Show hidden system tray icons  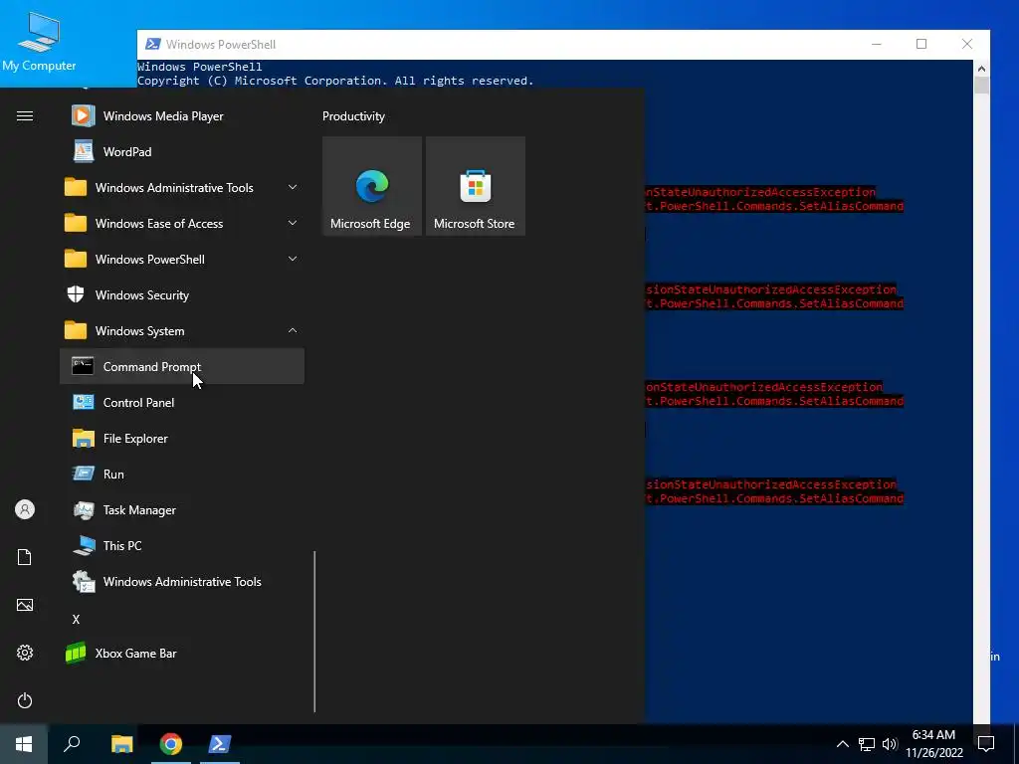point(842,744)
